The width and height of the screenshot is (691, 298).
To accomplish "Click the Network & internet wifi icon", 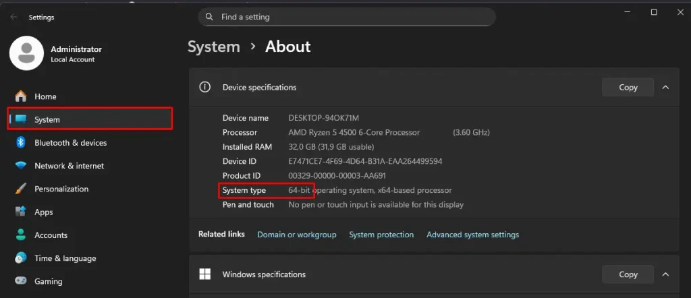I will (21, 166).
